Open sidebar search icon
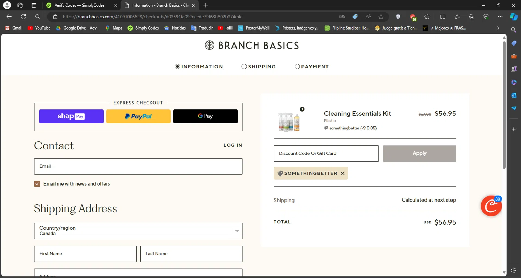The height and width of the screenshot is (278, 521). click(514, 30)
